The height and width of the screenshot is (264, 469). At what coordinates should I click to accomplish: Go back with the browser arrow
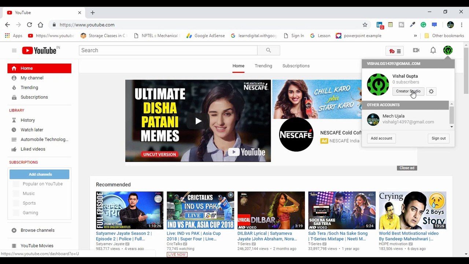click(7, 25)
